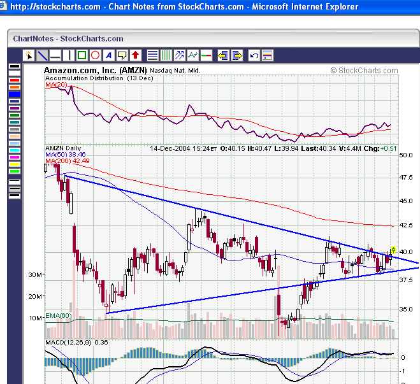The image size is (420, 384).
Task: Select the vertical line tool
Action: [69, 55]
